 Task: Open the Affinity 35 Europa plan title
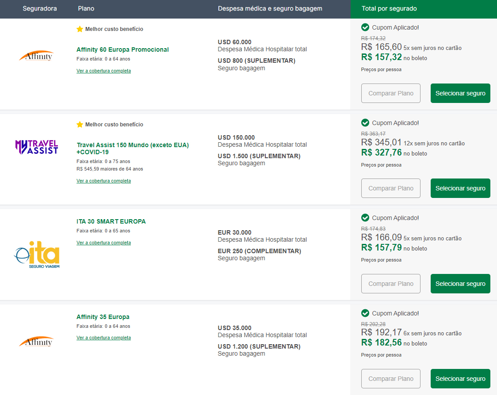(103, 317)
